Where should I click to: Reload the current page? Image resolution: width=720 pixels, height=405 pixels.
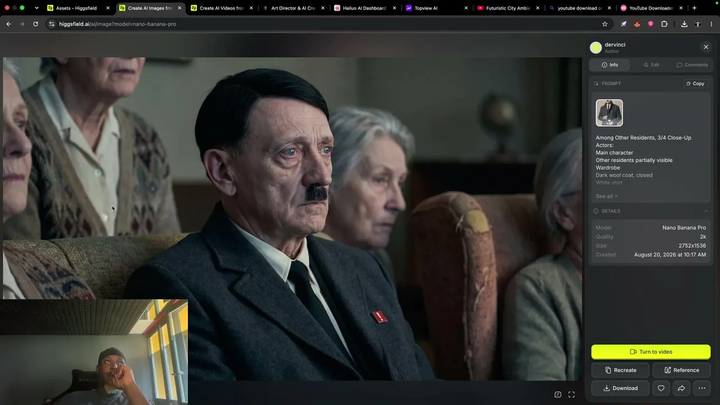[x=35, y=24]
